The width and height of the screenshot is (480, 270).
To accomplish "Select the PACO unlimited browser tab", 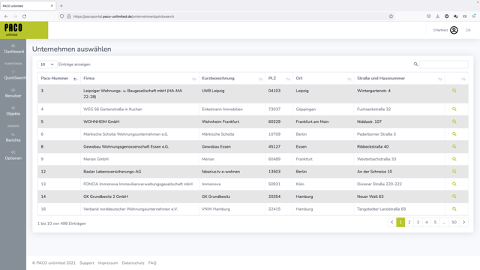I will 28,6.
